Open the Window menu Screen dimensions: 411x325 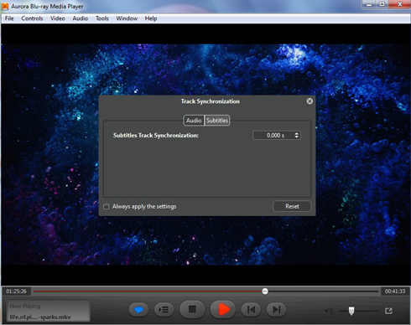pyautogui.click(x=127, y=18)
